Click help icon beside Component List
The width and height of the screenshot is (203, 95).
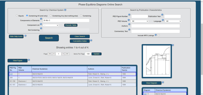point(41,24)
